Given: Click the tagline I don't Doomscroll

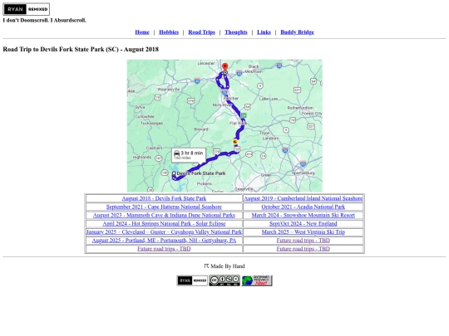Looking at the screenshot, I should click(44, 20).
